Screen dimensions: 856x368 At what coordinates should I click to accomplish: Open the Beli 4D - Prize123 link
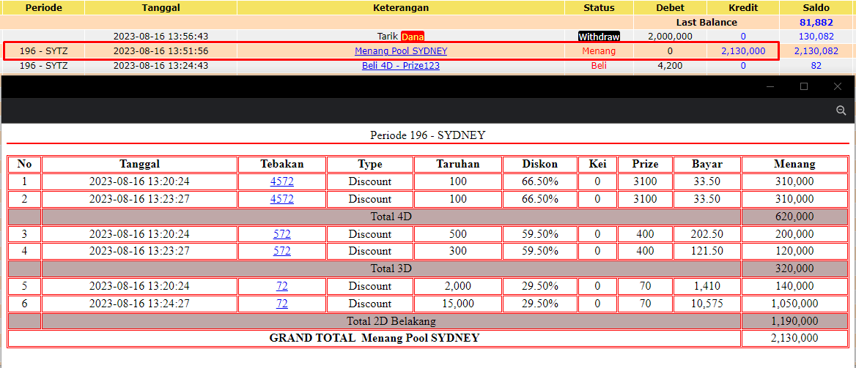401,66
